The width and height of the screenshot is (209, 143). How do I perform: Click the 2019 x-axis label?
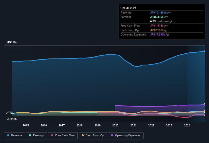pos(97,125)
